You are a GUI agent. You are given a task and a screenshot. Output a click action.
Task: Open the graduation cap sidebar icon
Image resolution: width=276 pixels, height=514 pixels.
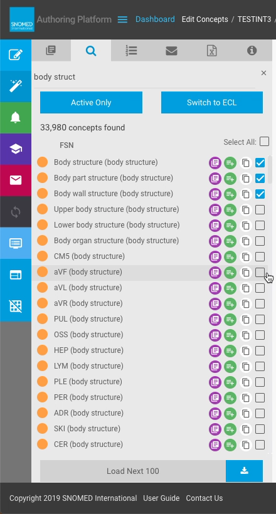point(16,149)
